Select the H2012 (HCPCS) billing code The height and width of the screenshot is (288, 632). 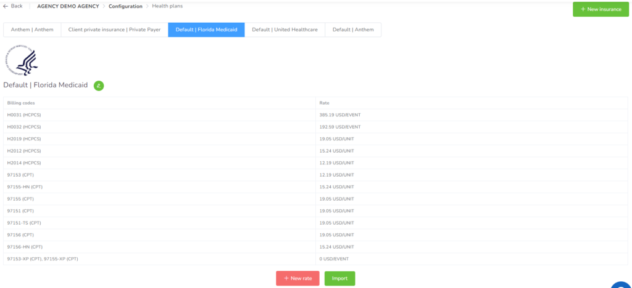coord(24,151)
